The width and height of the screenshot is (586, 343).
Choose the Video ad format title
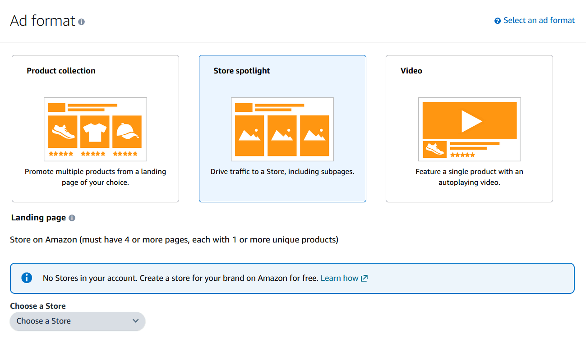click(x=411, y=71)
